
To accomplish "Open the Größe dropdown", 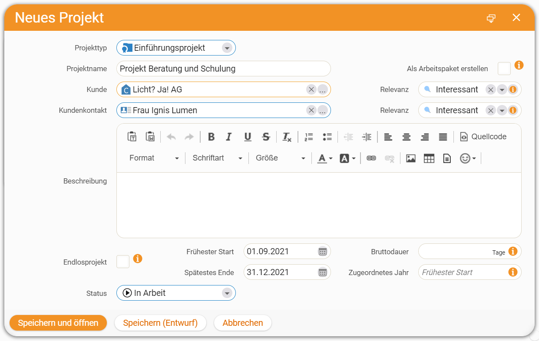I will [x=281, y=158].
